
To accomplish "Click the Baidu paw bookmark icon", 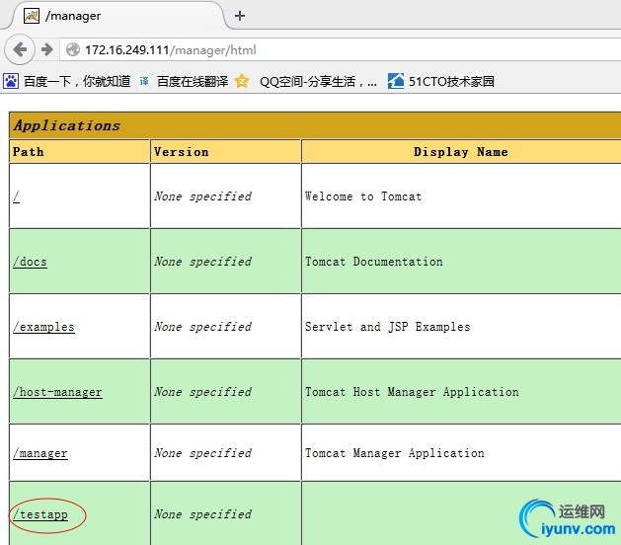I will coord(11,82).
